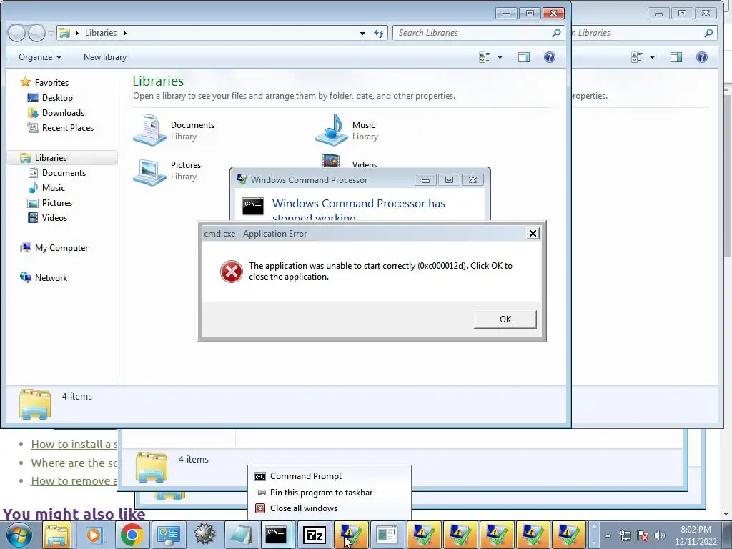Open the Windows Start menu orb
The width and height of the screenshot is (732, 549).
[19, 535]
